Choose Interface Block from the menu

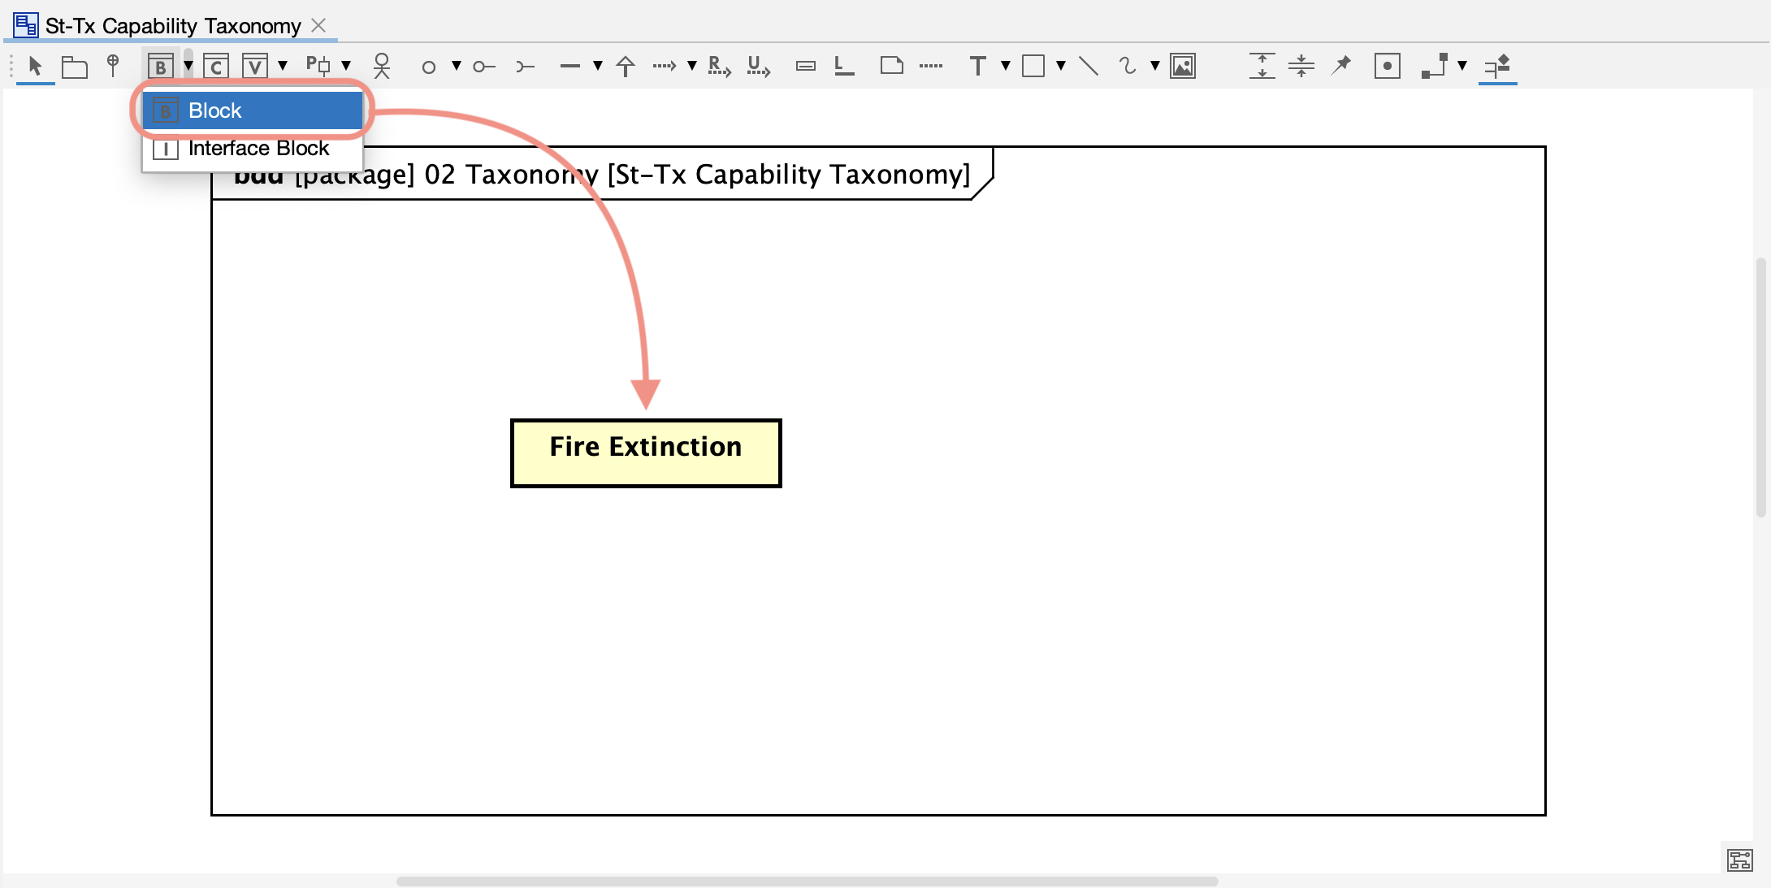257,147
